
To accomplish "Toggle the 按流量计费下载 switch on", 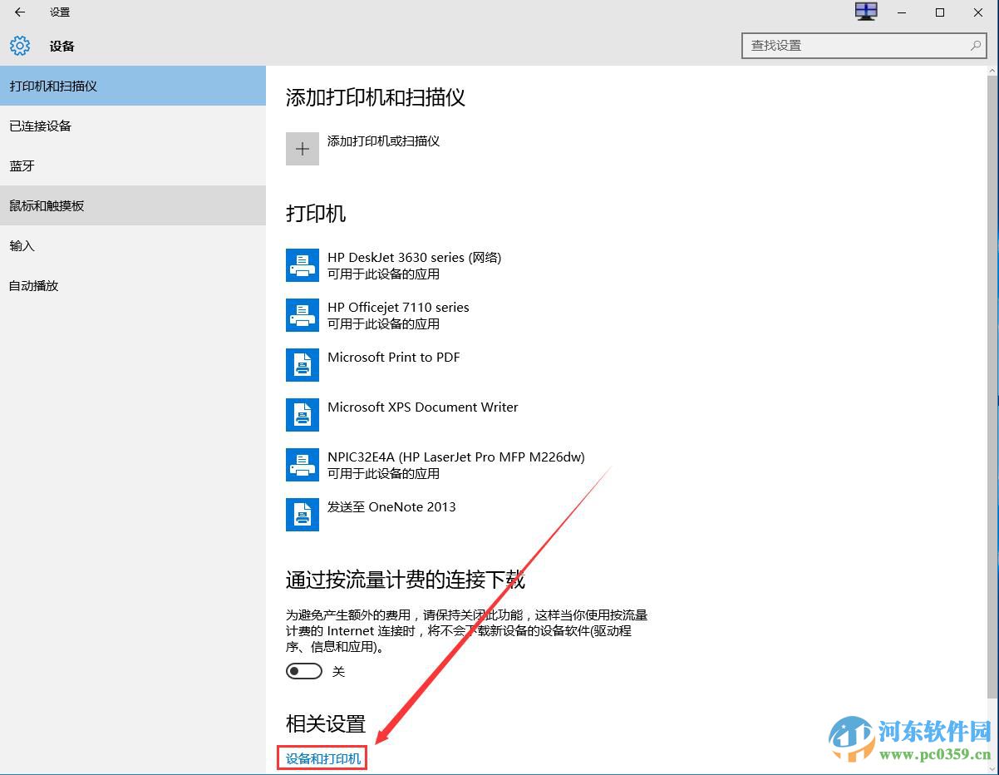I will pyautogui.click(x=303, y=670).
